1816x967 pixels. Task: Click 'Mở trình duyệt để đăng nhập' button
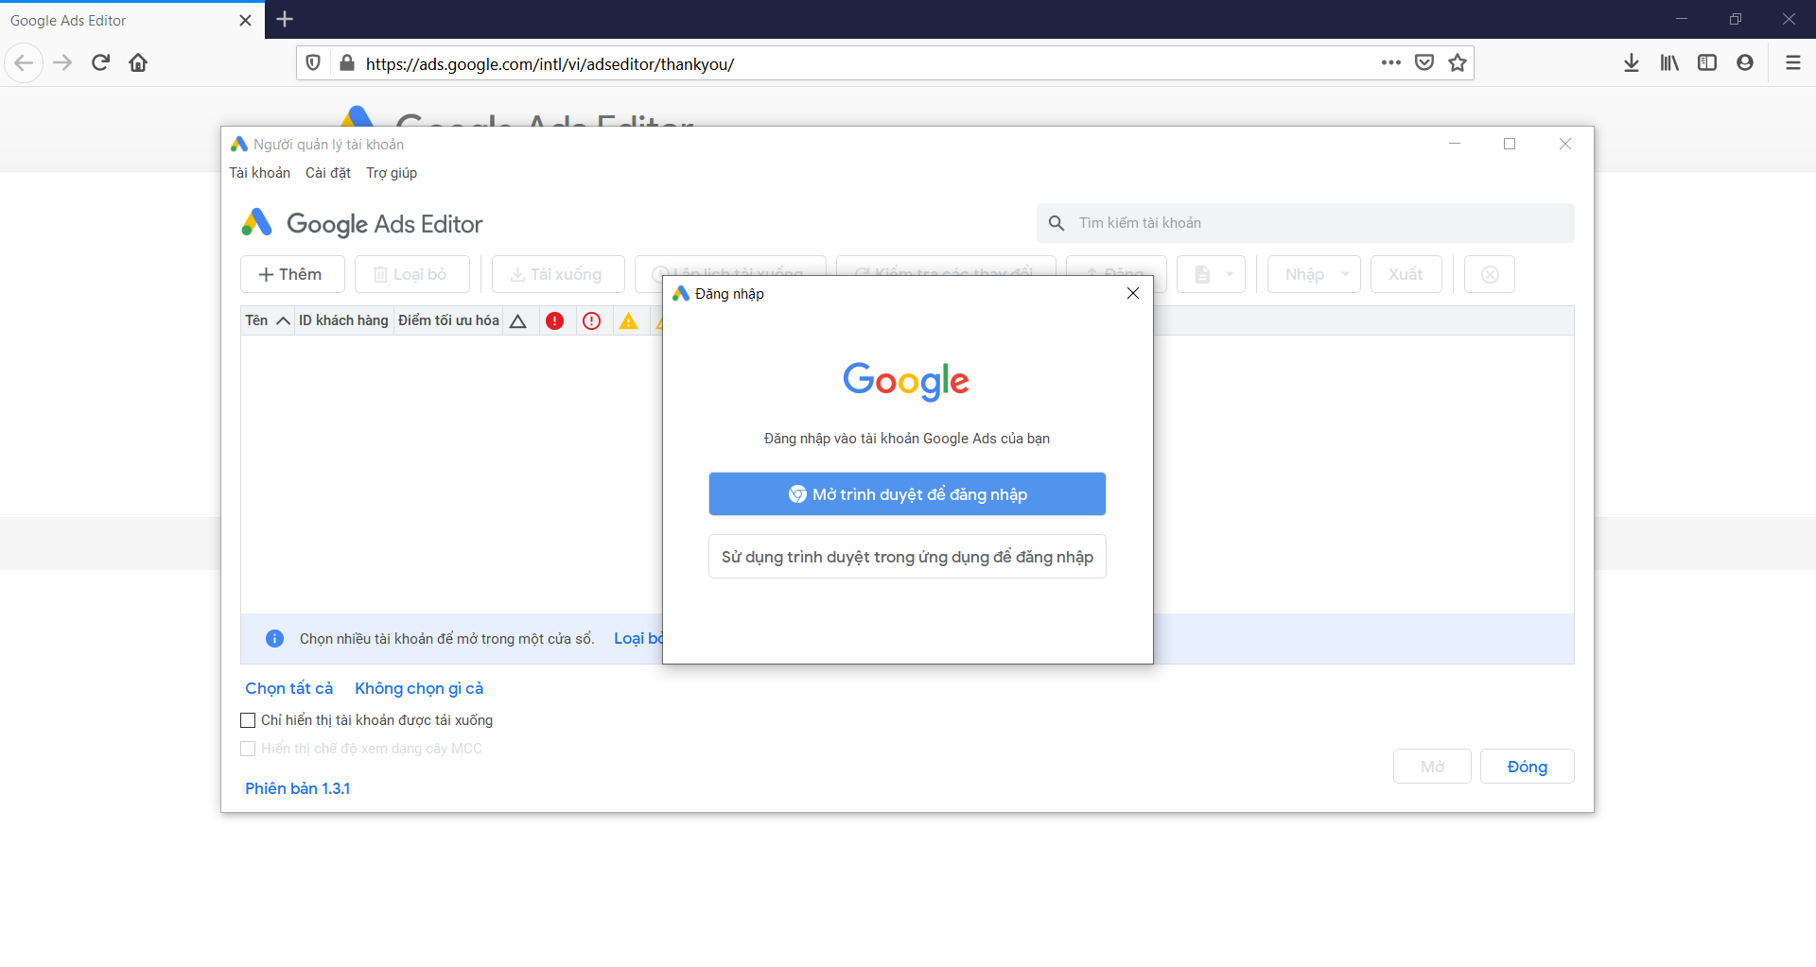[x=907, y=494]
